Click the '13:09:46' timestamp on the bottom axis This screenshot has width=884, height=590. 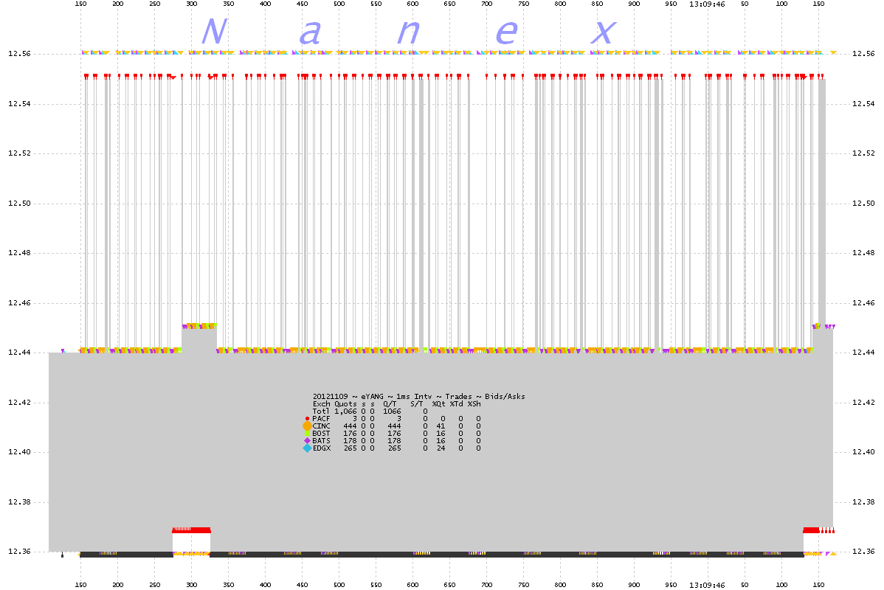(707, 585)
